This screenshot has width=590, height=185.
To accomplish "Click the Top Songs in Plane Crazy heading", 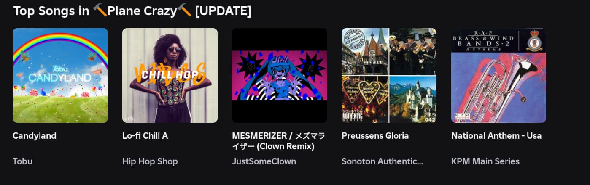I will click(132, 11).
